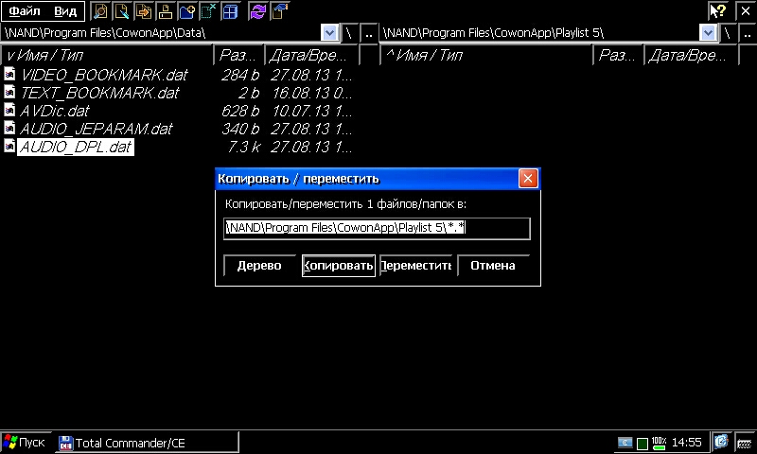The height and width of the screenshot is (454, 757).
Task: Click the Переместить button
Action: tap(416, 266)
